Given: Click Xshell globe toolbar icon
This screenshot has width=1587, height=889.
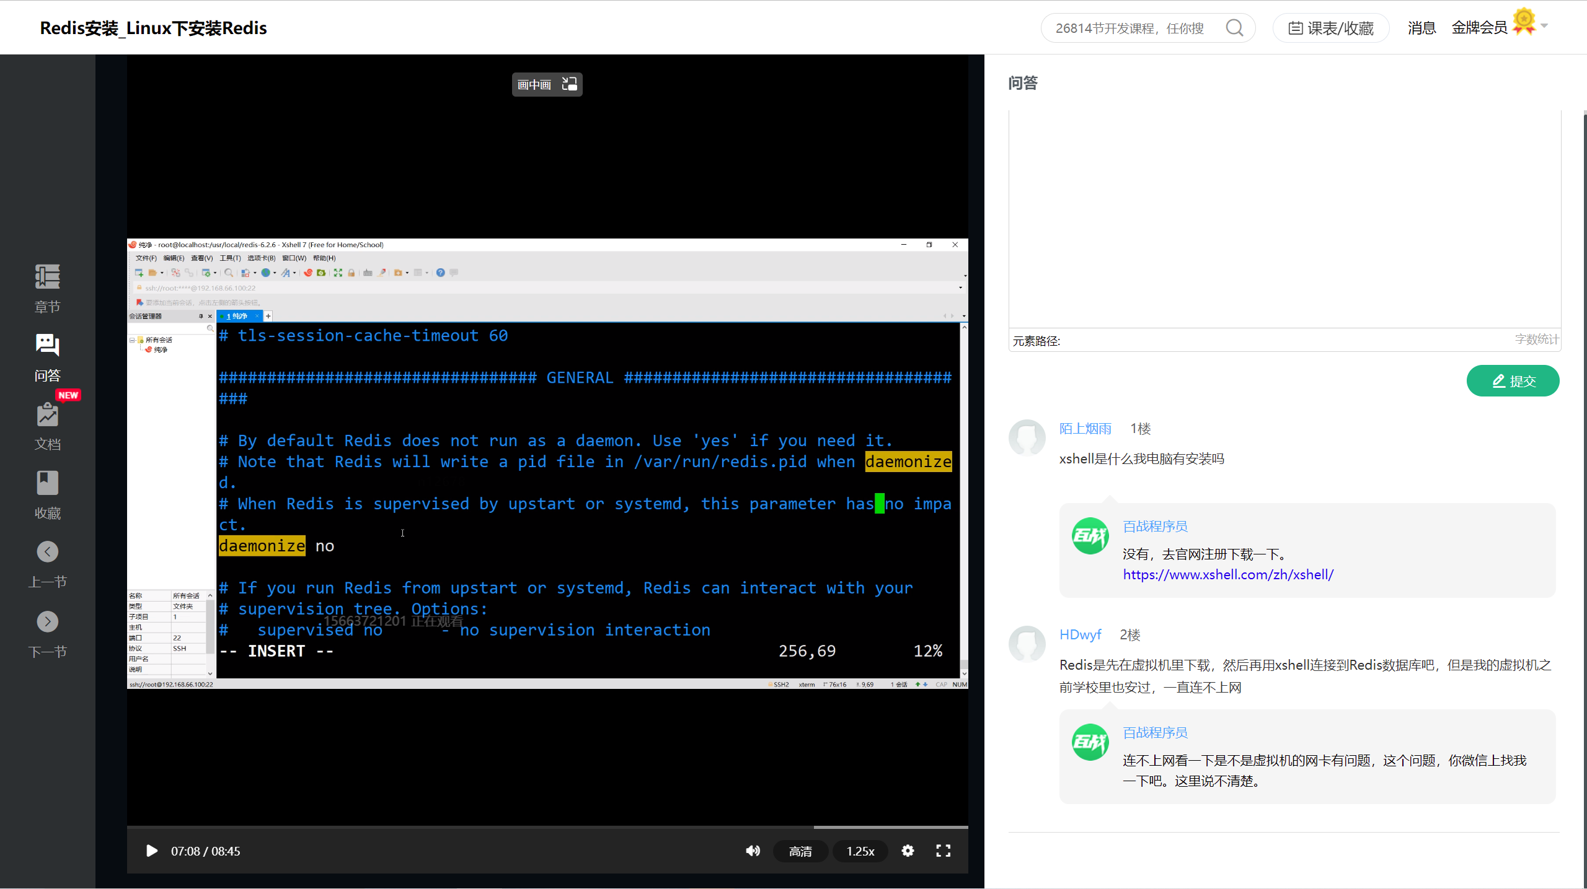Looking at the screenshot, I should coord(265,273).
